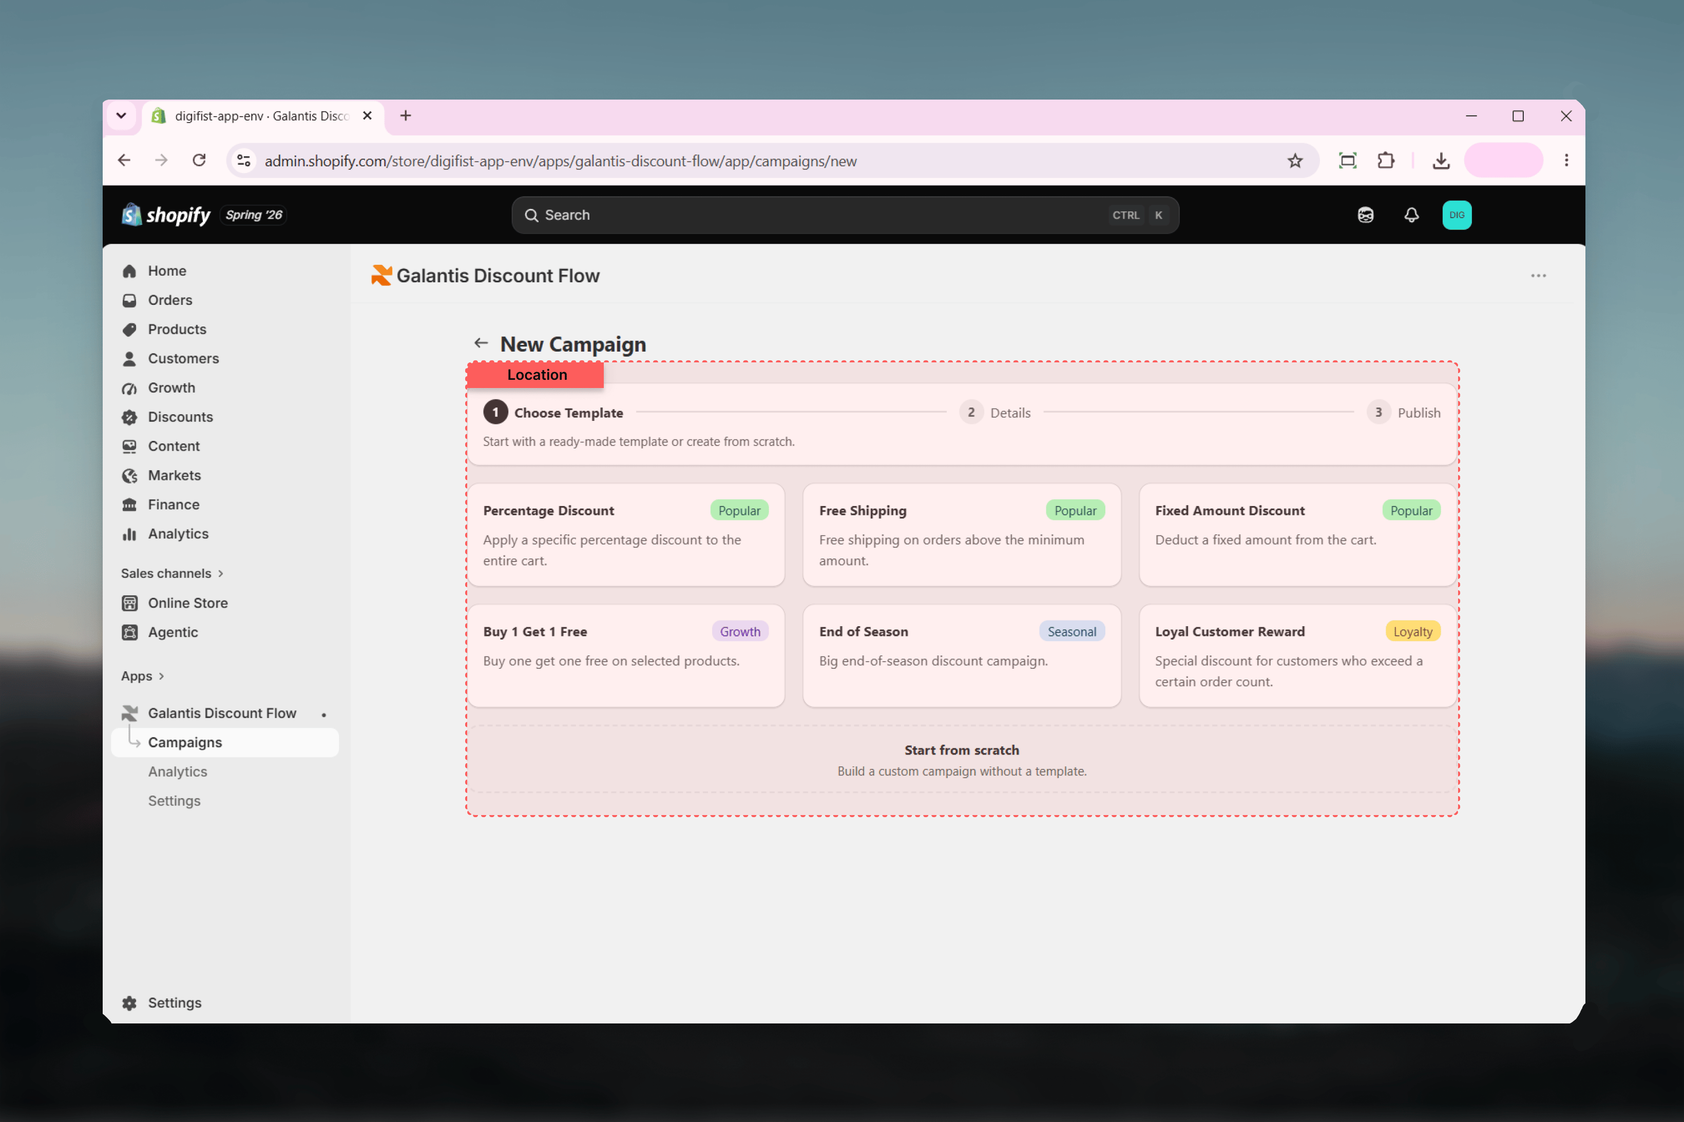Click the Orders inbox icon
Viewport: 1684px width, 1122px height.
click(x=129, y=301)
